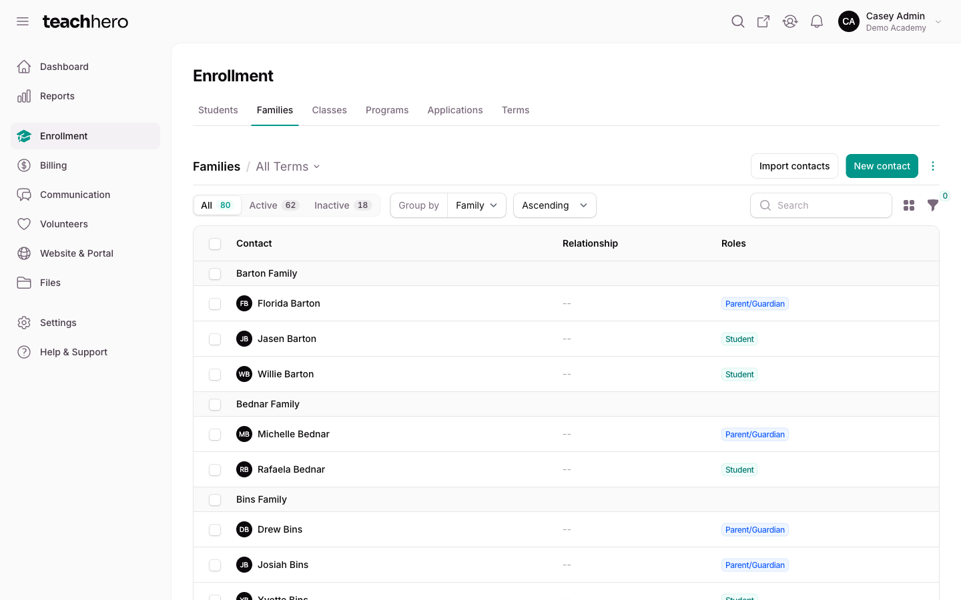This screenshot has height=600, width=961.
Task: Click Parent/Guardian badge for Florida Barton
Action: pyautogui.click(x=755, y=304)
